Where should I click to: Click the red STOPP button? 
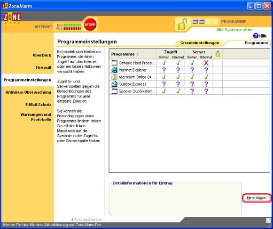click(90, 25)
